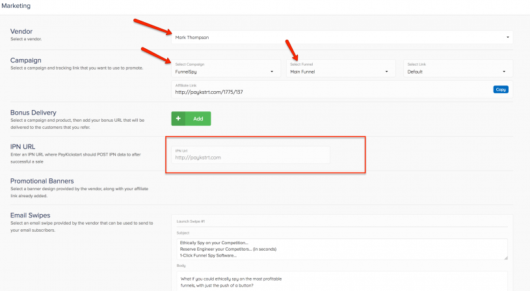Click the Campaign section heading
Viewport: 530px width, 291px height.
[x=27, y=61]
